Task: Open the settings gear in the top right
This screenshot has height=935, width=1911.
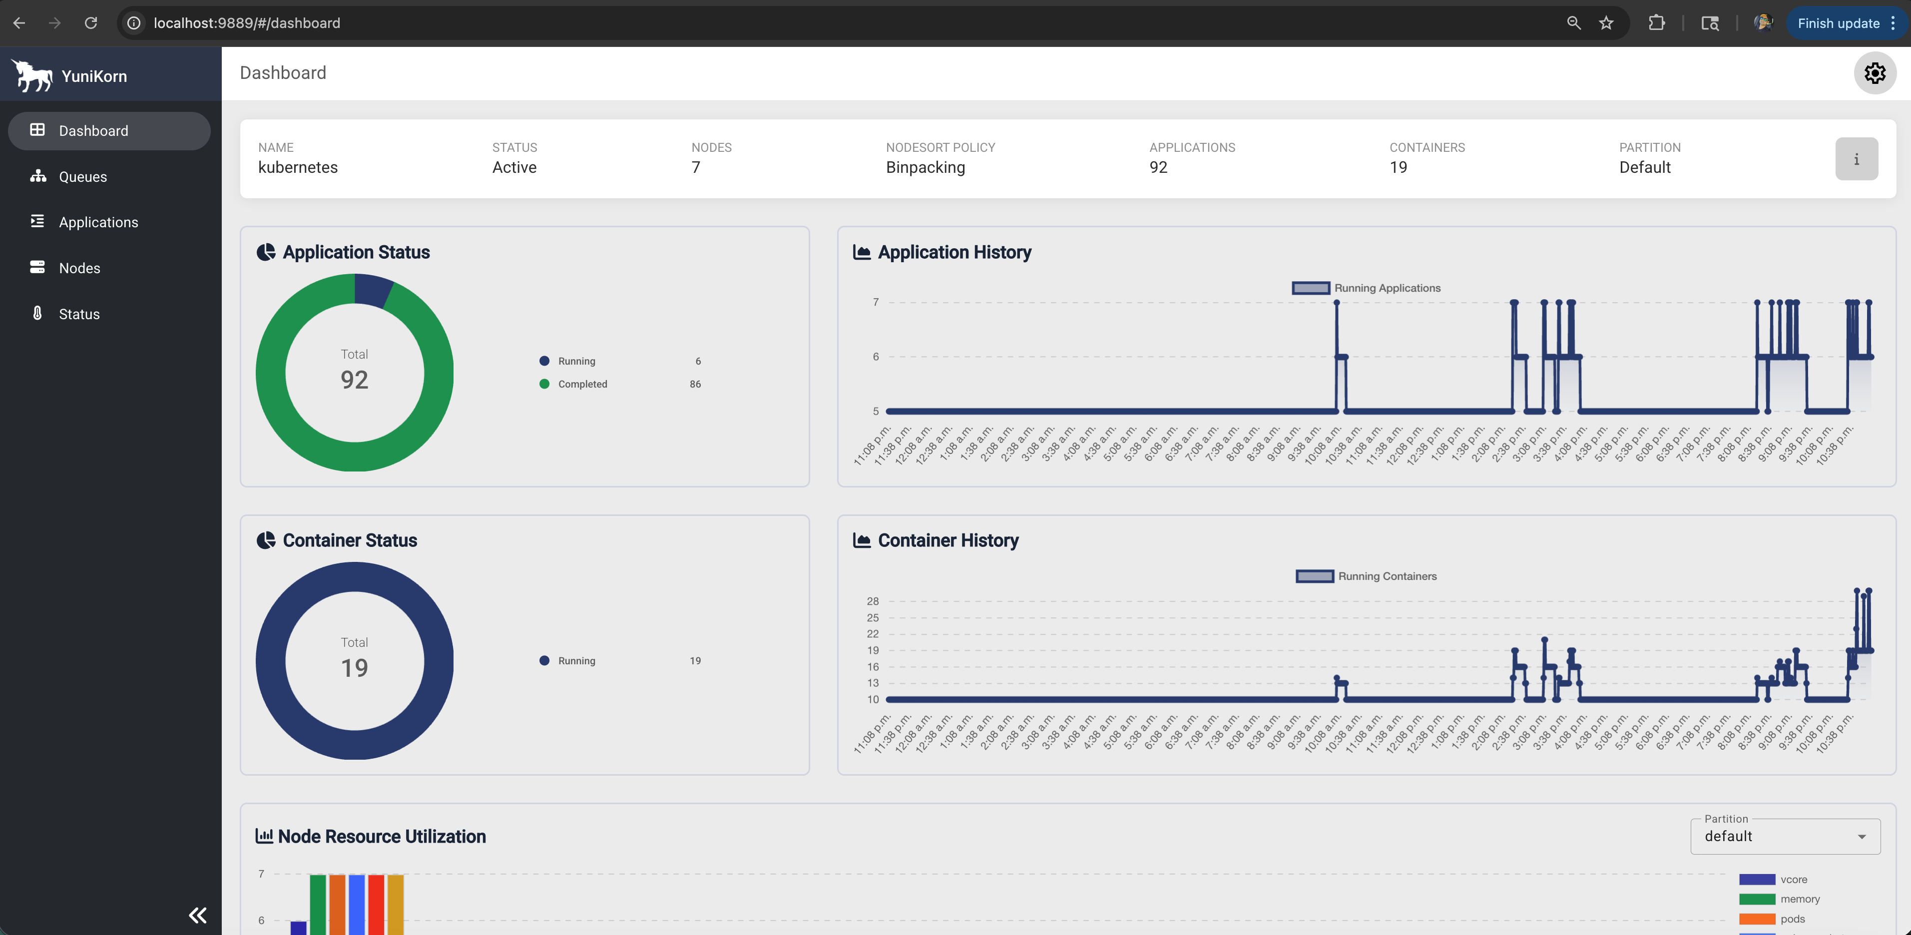Action: (1875, 73)
